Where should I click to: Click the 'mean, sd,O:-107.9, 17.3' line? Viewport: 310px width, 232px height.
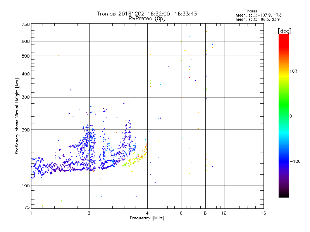[258, 15]
